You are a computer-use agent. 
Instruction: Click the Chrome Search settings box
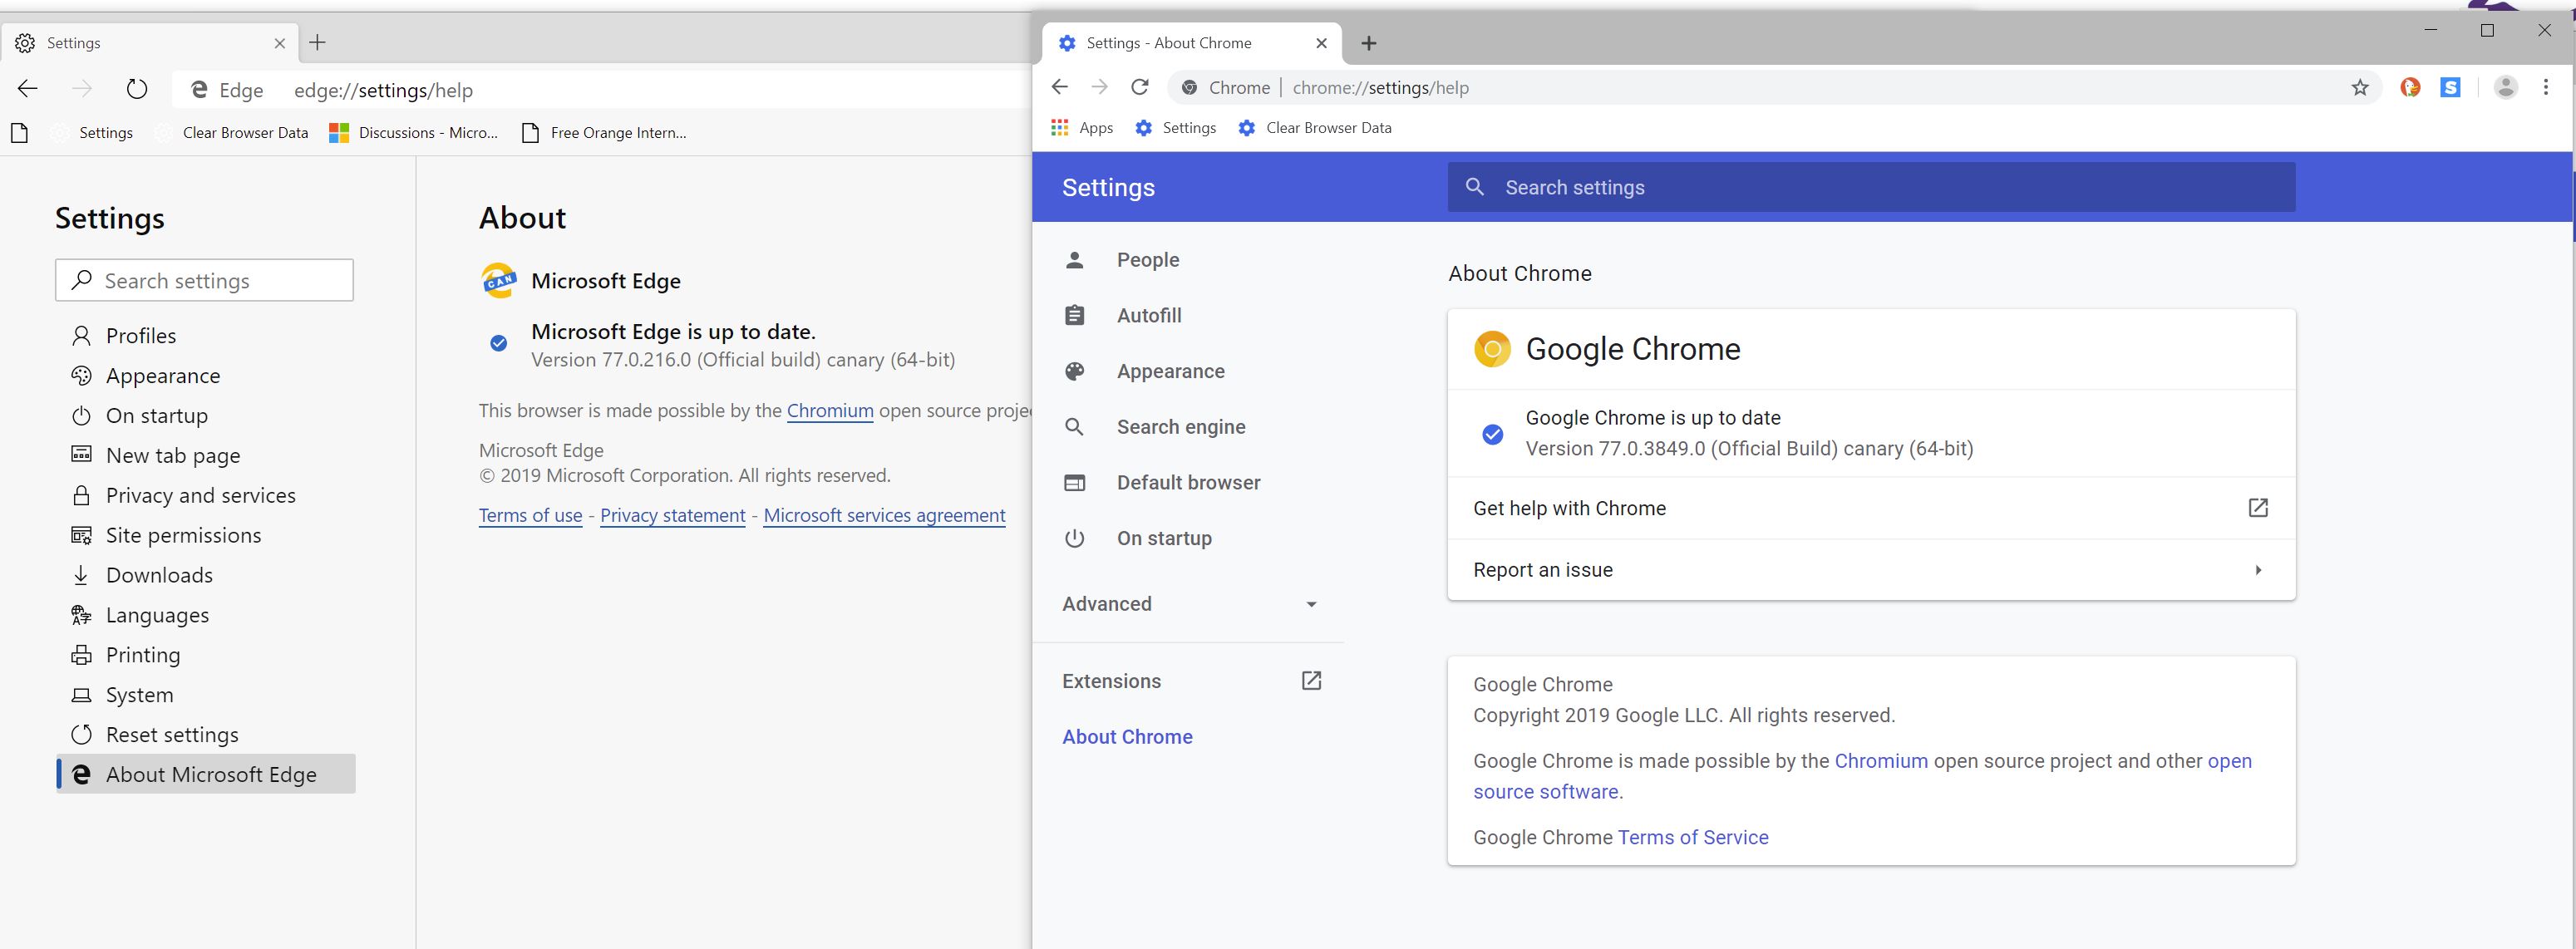pyautogui.click(x=1870, y=188)
